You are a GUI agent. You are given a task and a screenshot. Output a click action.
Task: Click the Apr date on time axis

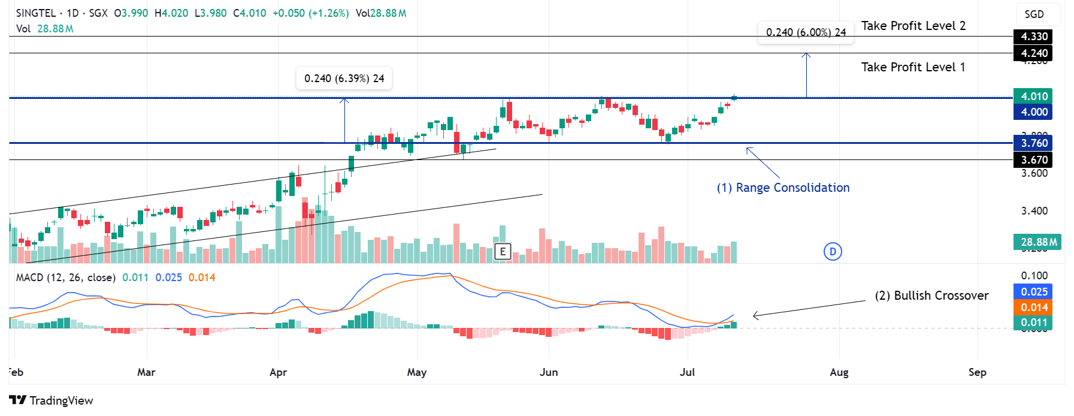click(x=279, y=372)
